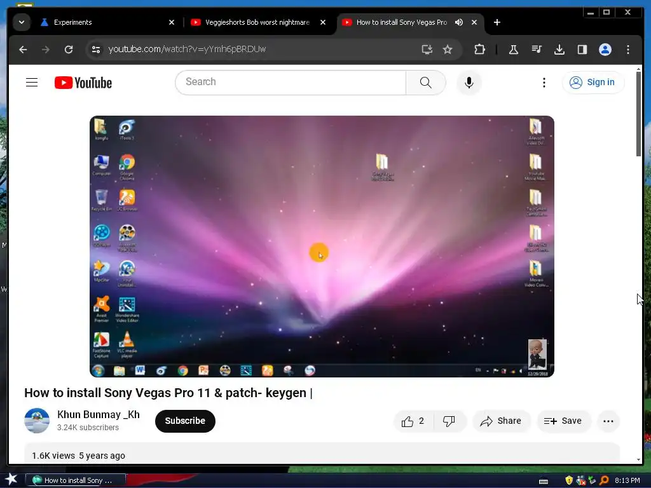Search with voice microphone
Viewport: 651px width, 488px height.
point(469,82)
